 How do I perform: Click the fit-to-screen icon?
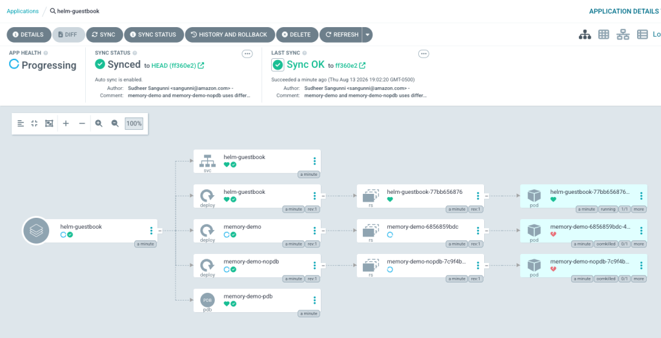[x=49, y=123]
